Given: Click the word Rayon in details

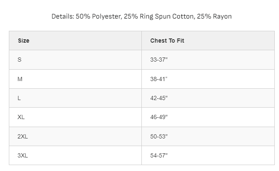Looking at the screenshot, I should (x=222, y=16).
